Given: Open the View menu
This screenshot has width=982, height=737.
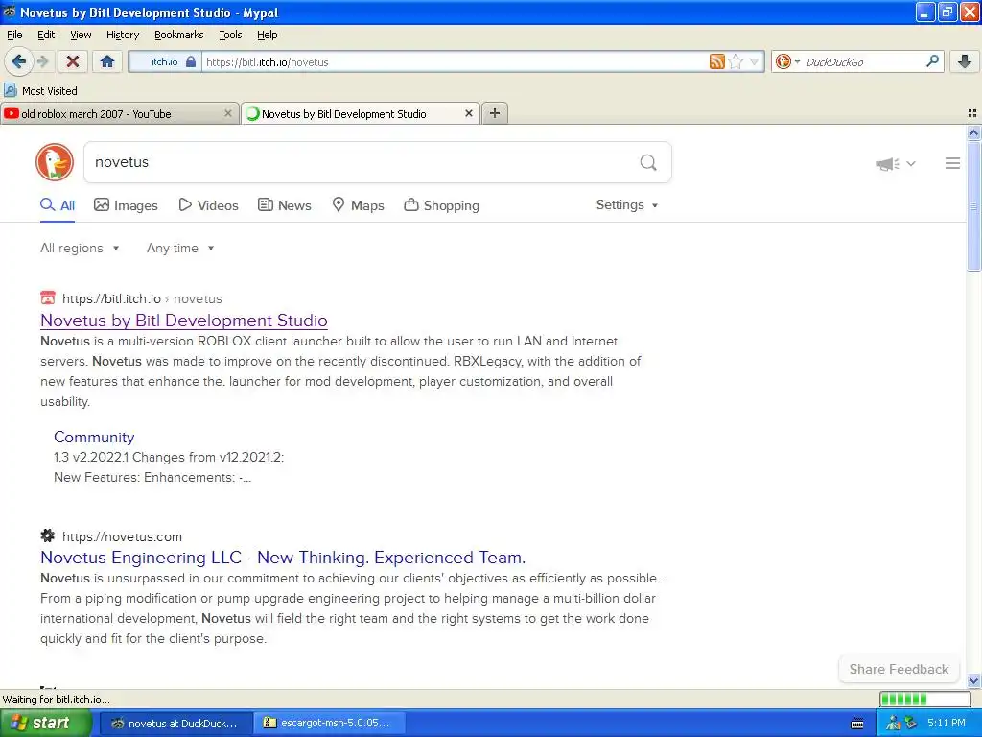Looking at the screenshot, I should [x=81, y=35].
